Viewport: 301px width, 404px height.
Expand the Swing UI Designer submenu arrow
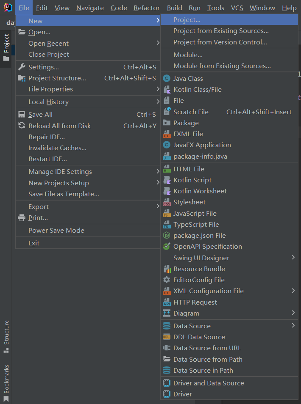coord(293,257)
